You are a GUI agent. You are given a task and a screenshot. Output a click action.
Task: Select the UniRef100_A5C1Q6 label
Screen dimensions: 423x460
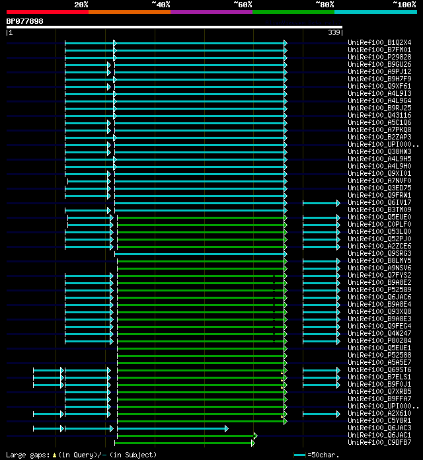379,122
